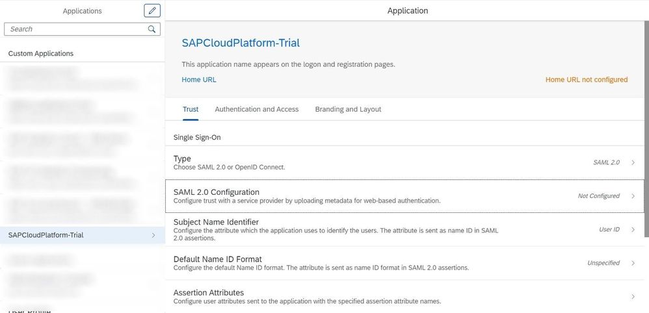Click the Home URL link

click(199, 80)
